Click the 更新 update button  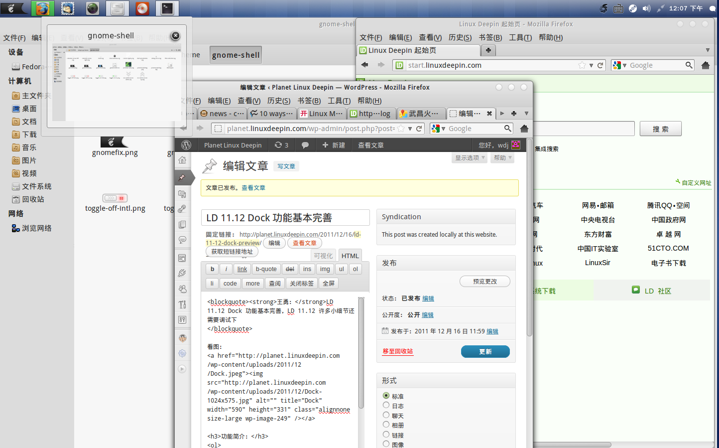click(485, 351)
